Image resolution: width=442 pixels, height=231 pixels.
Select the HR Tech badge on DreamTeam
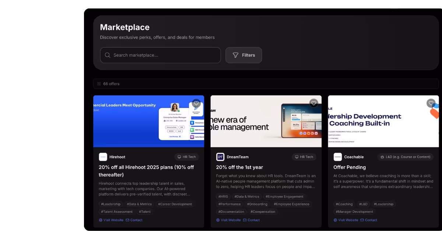point(304,157)
